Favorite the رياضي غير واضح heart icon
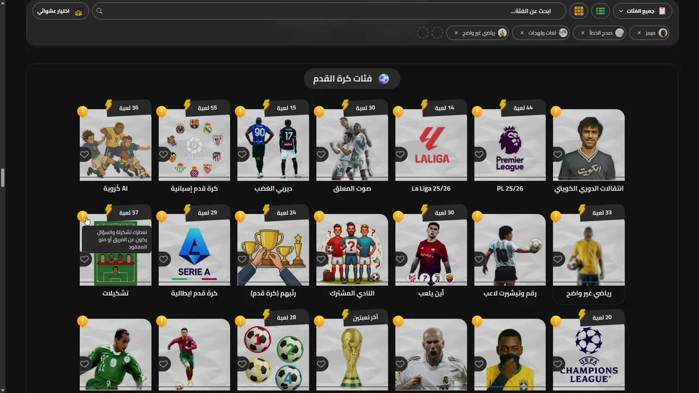Viewport: 699px width, 393px height. [x=558, y=259]
